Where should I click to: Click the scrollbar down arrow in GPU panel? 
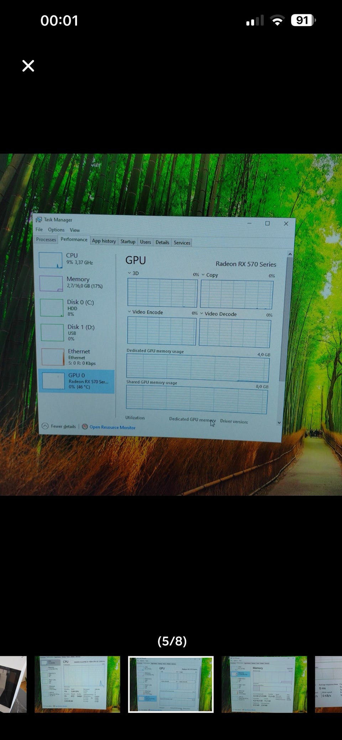tap(279, 423)
